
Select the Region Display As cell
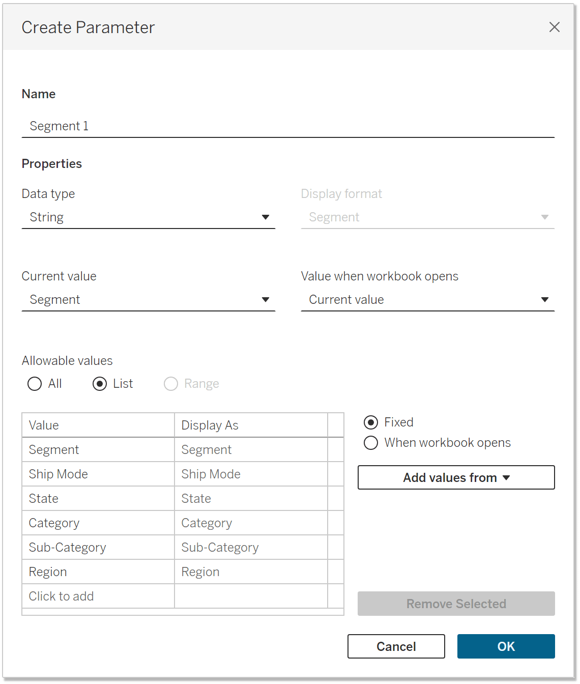[x=251, y=572]
